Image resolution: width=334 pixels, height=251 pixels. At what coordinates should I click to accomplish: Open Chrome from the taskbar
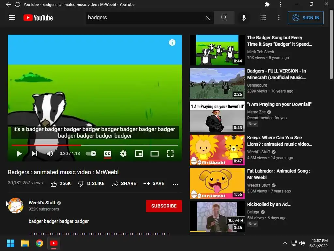(39, 243)
